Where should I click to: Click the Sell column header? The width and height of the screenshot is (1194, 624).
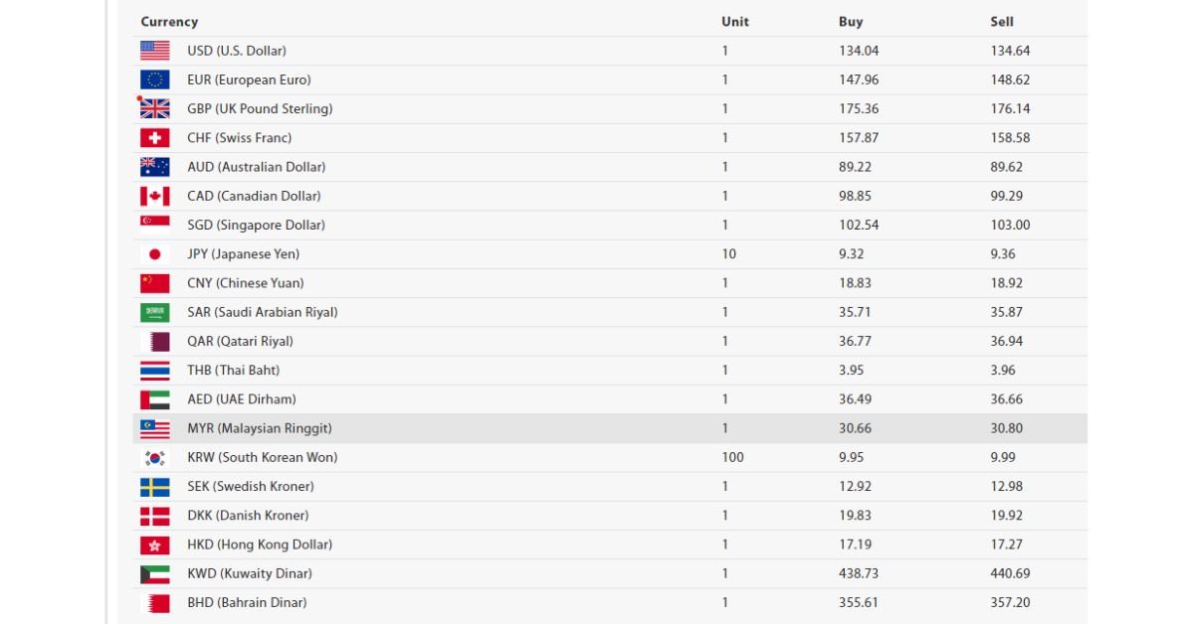[1002, 22]
